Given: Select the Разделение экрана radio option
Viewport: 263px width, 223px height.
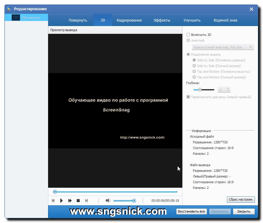Looking at the screenshot, I should coord(188,54).
